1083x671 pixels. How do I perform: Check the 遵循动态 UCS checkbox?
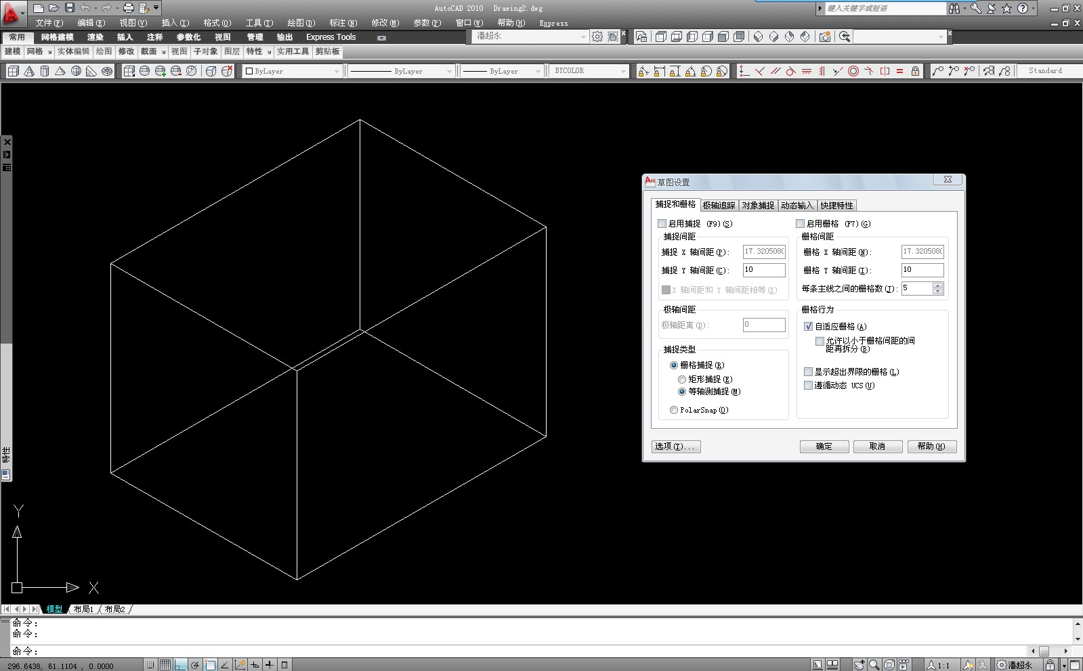(808, 385)
